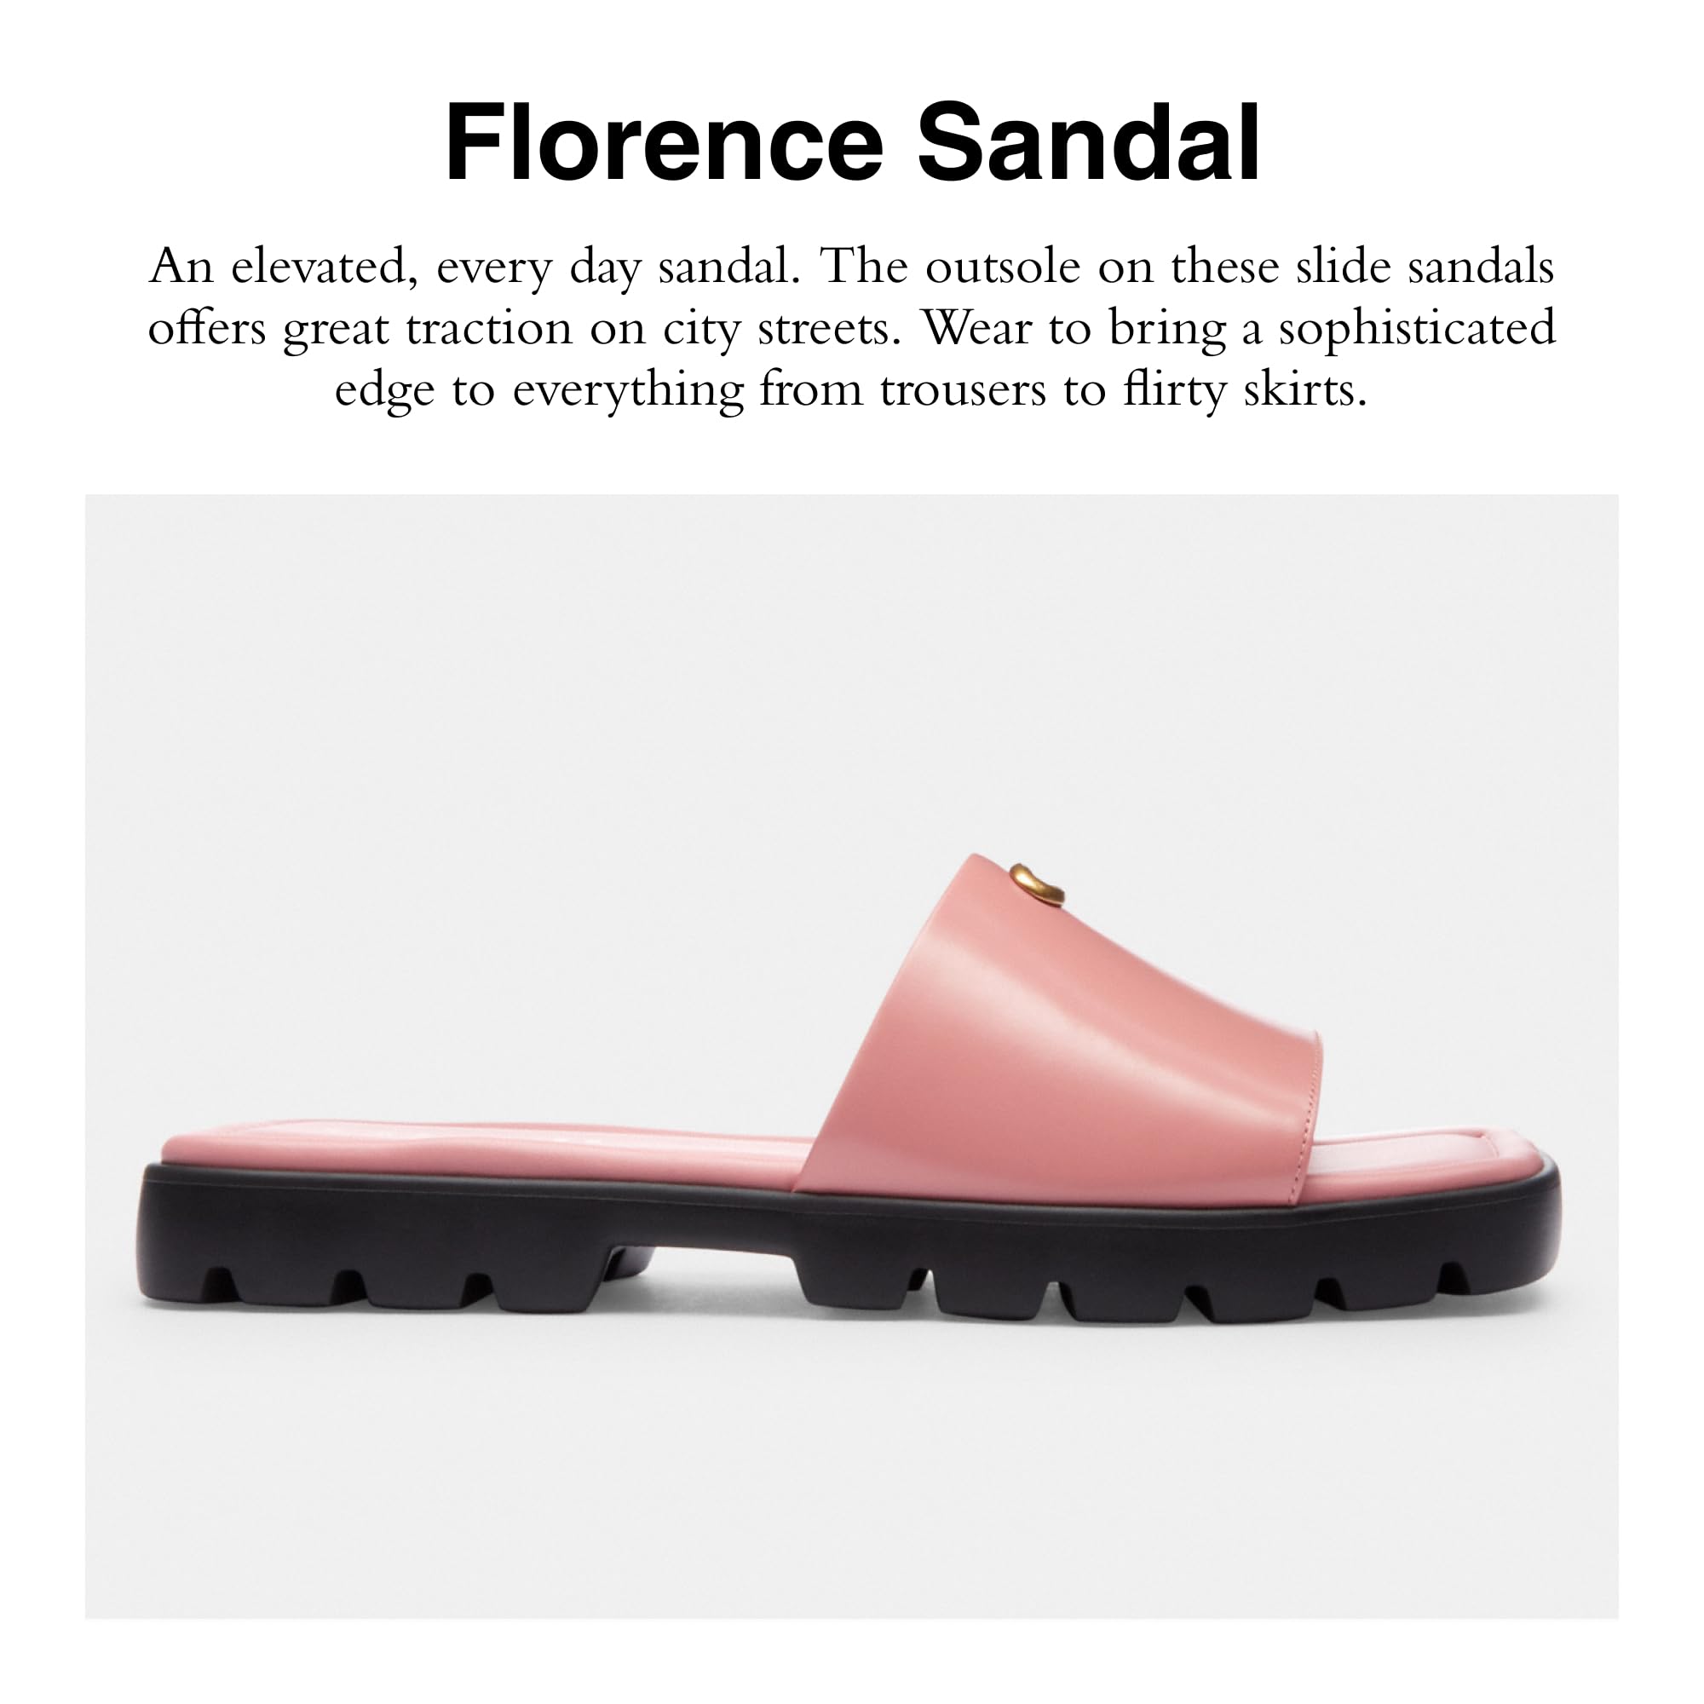Click the word "elevated" in the first line
The width and height of the screenshot is (1704, 1704).
click(x=325, y=268)
